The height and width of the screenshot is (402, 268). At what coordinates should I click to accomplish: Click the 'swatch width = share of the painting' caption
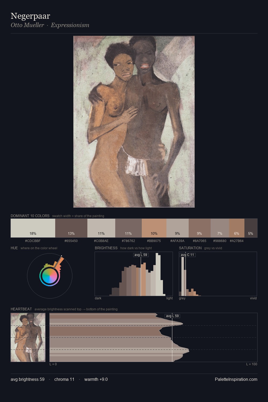(78, 216)
